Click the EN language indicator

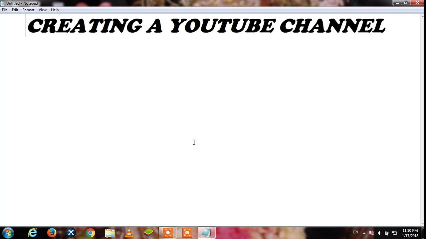[355, 232]
